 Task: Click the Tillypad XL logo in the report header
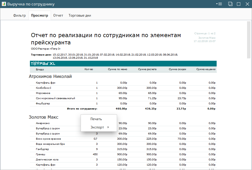43,64
